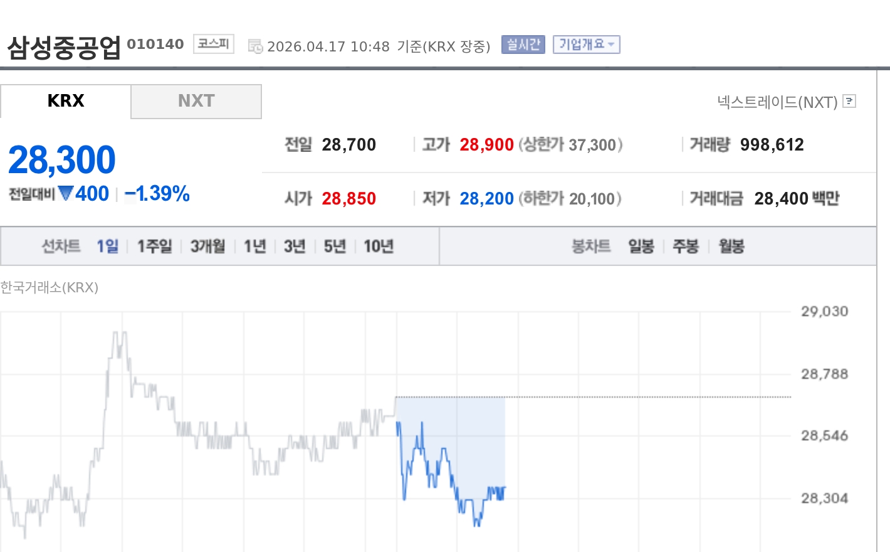This screenshot has height=552, width=890.
Task: Choose the 3년 chart range
Action: point(295,247)
